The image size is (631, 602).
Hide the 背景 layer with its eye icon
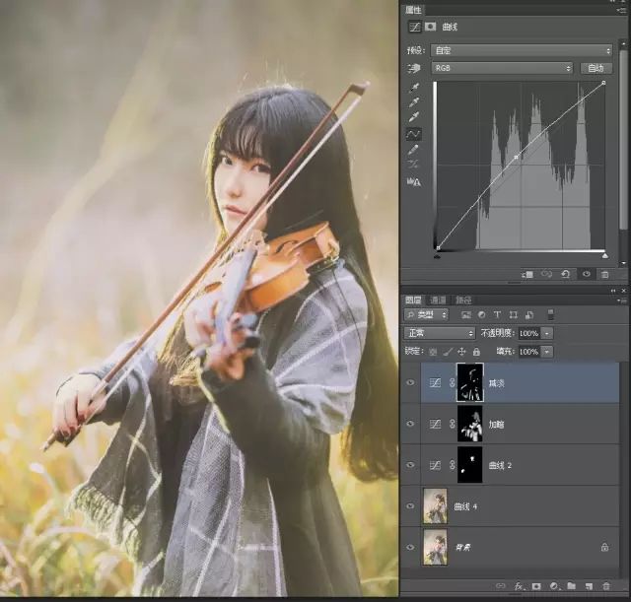pyautogui.click(x=411, y=546)
